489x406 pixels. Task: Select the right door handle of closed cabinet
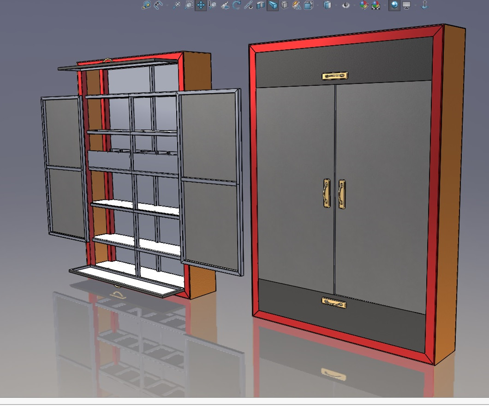pyautogui.click(x=342, y=194)
